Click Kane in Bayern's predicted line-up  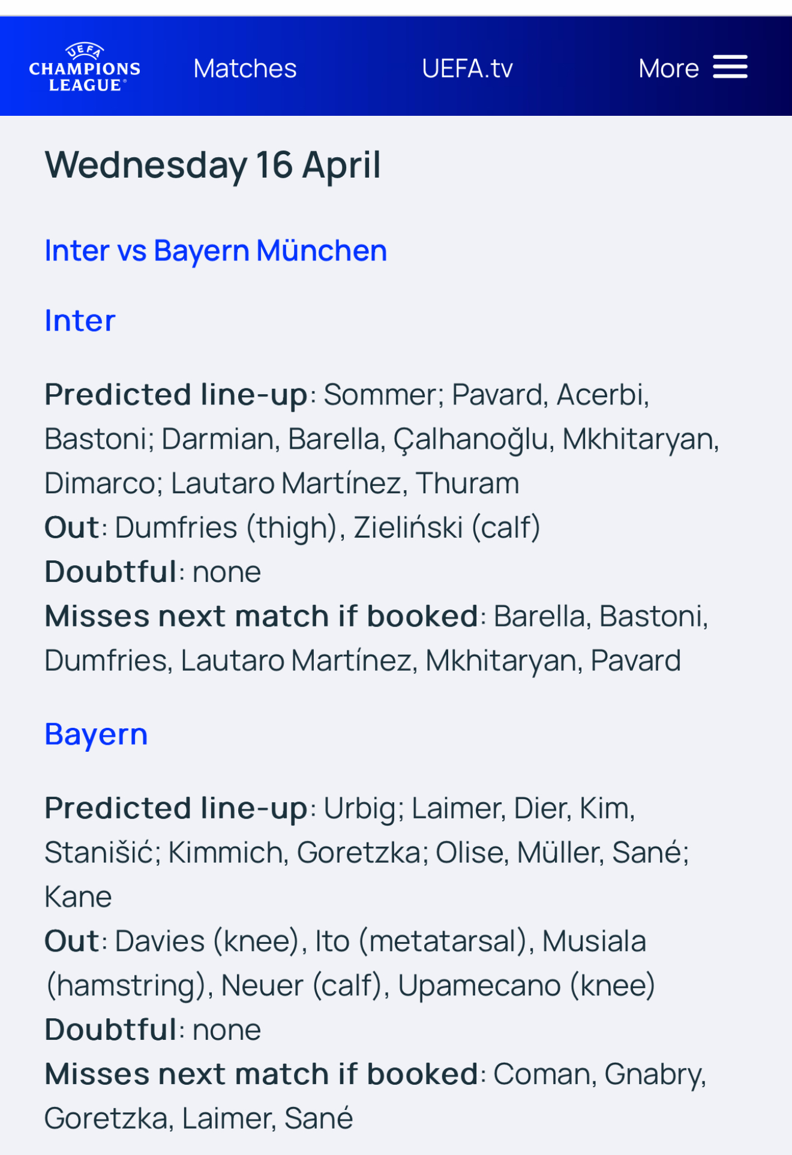click(78, 897)
